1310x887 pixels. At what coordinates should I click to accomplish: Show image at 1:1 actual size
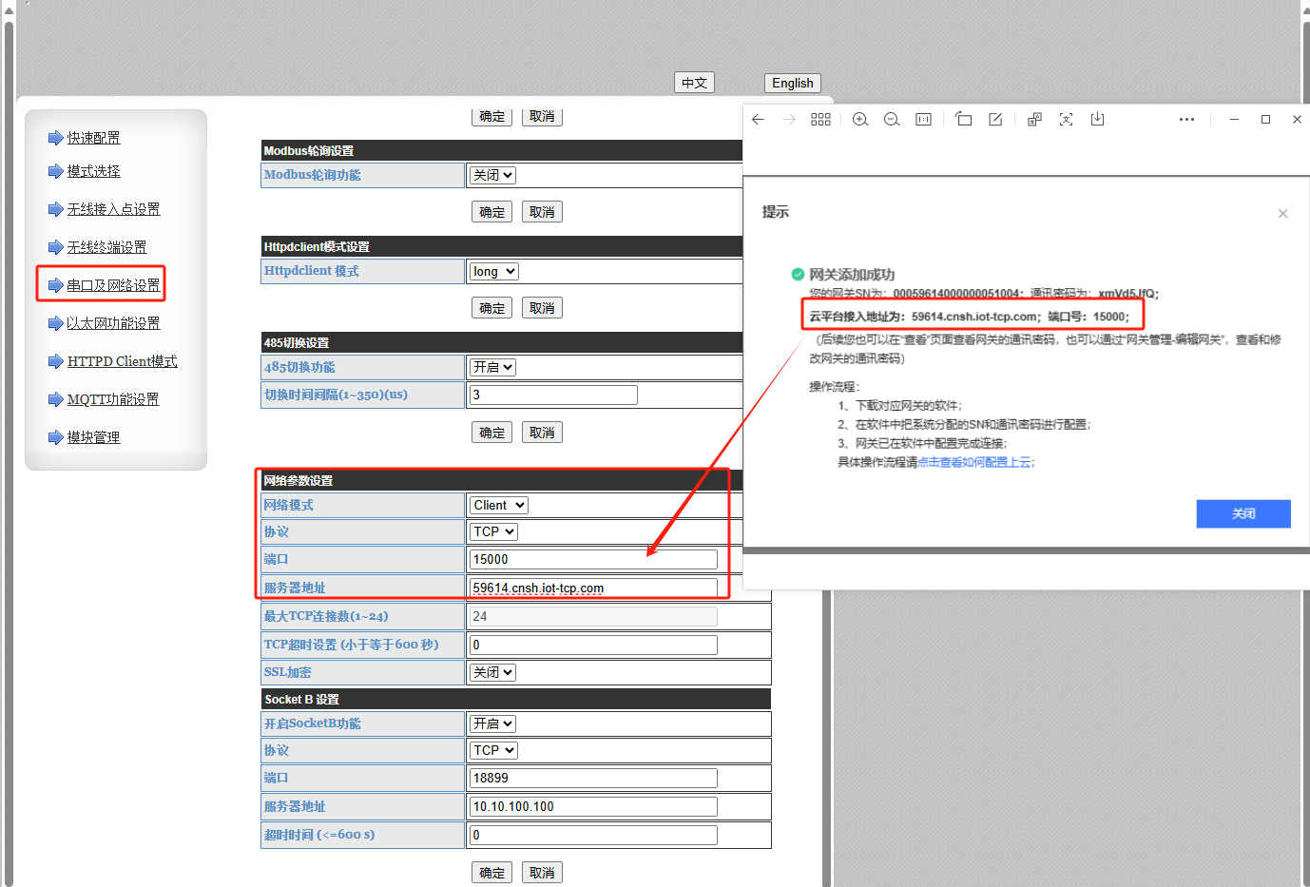(923, 119)
